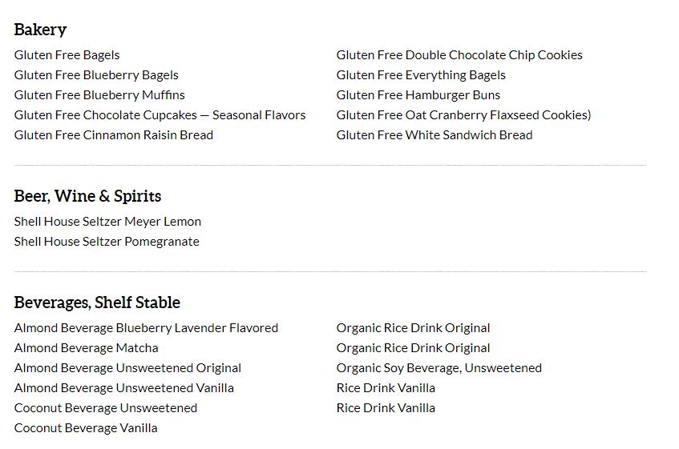Open Gluten Free White Sandwich Bread

click(434, 135)
